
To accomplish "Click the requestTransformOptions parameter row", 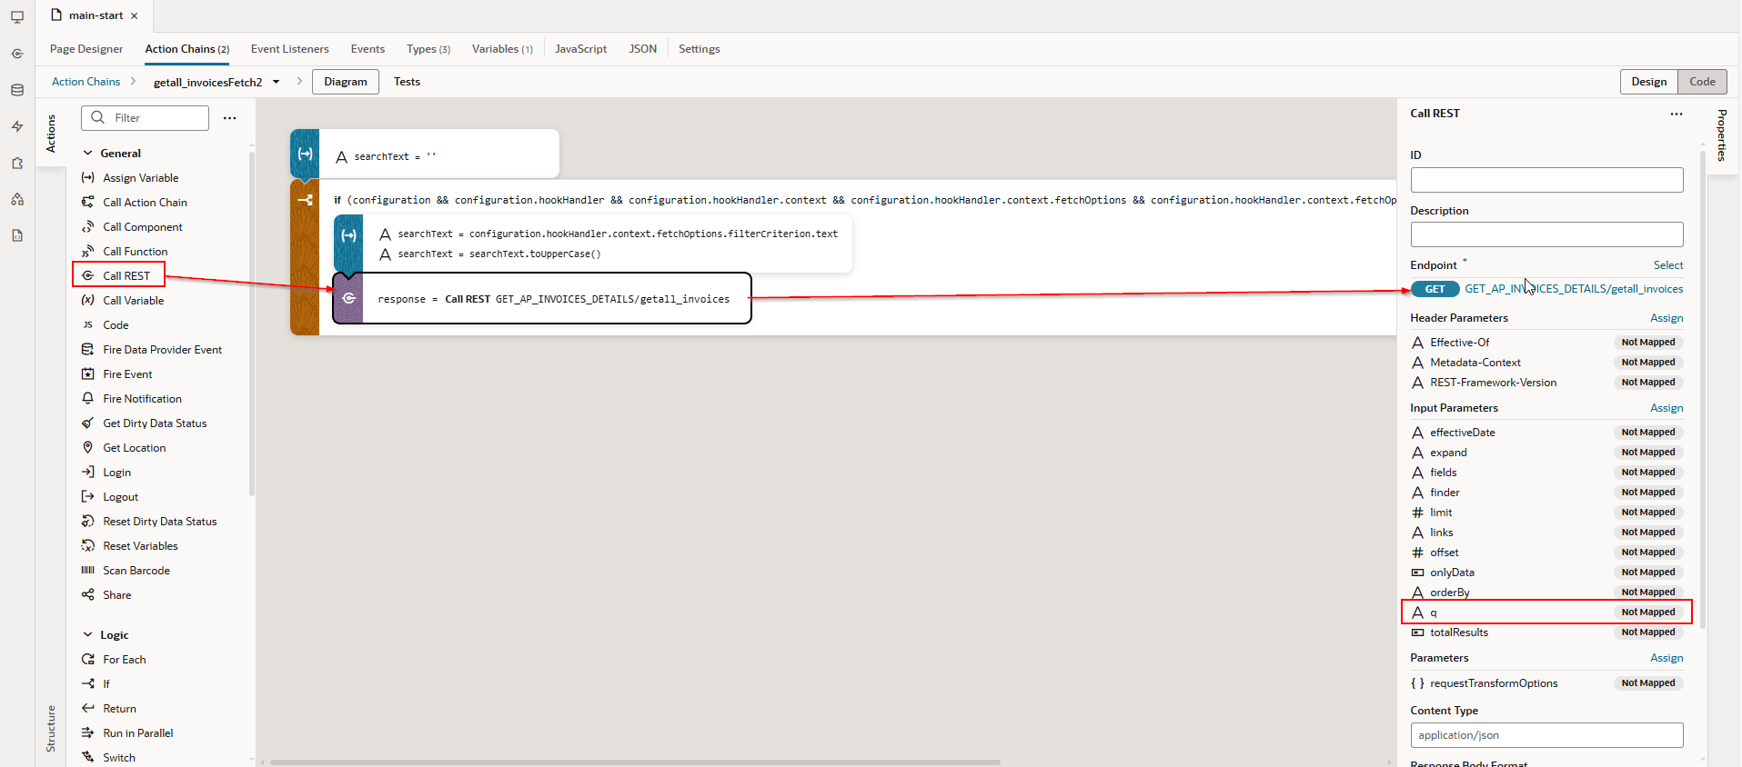I will click(x=1546, y=683).
